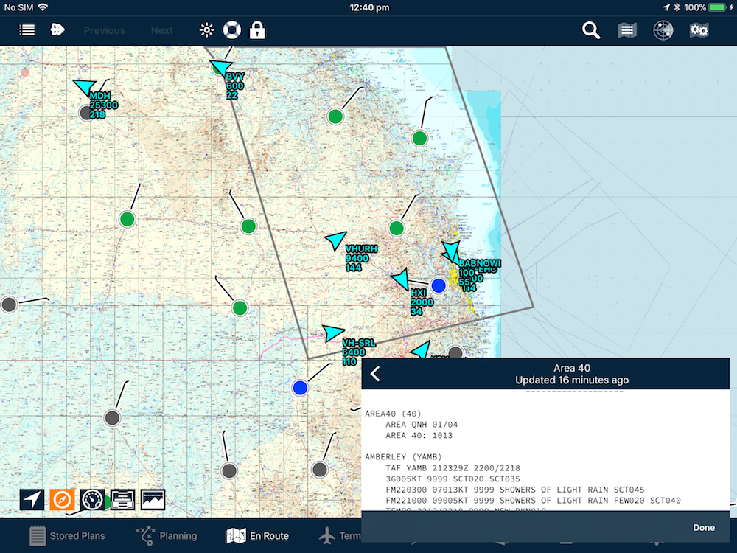Tap Done to close forecast panel

(x=704, y=528)
